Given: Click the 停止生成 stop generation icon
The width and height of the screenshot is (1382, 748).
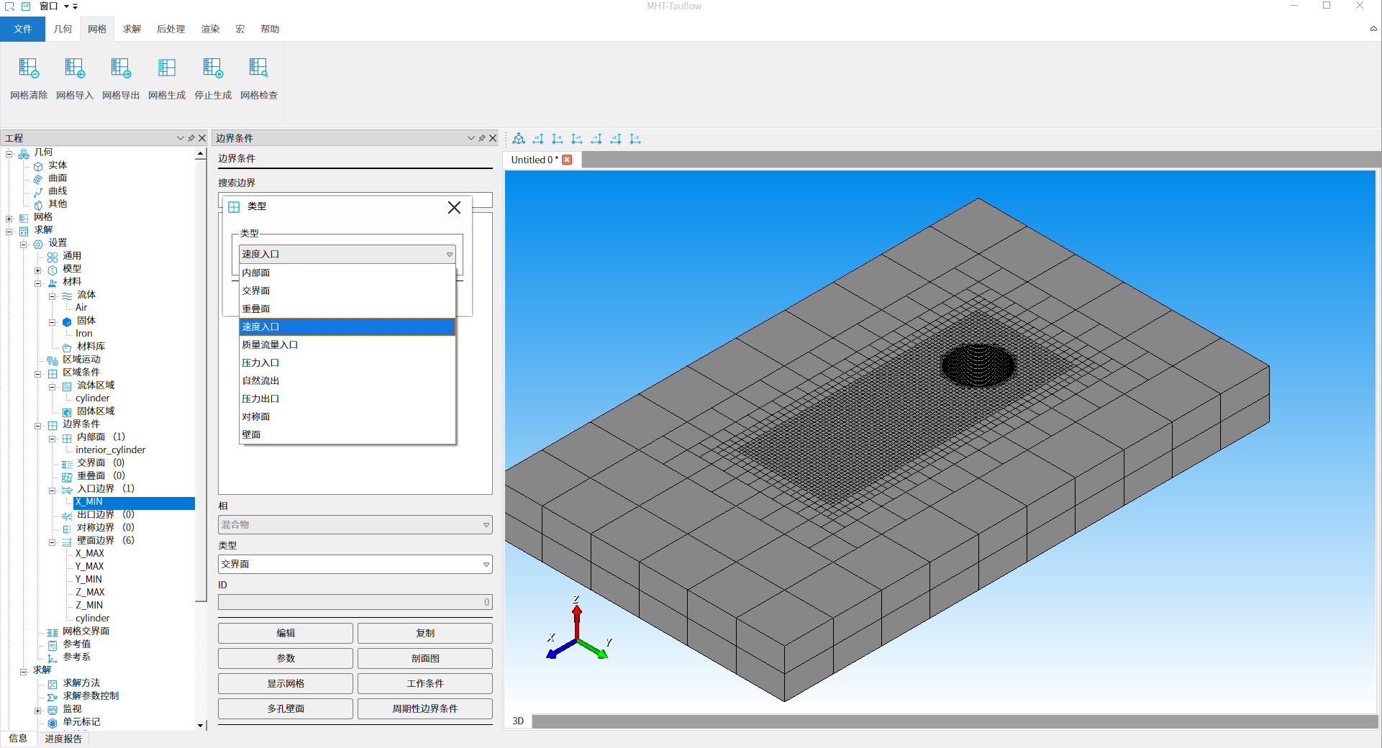Looking at the screenshot, I should tap(213, 69).
